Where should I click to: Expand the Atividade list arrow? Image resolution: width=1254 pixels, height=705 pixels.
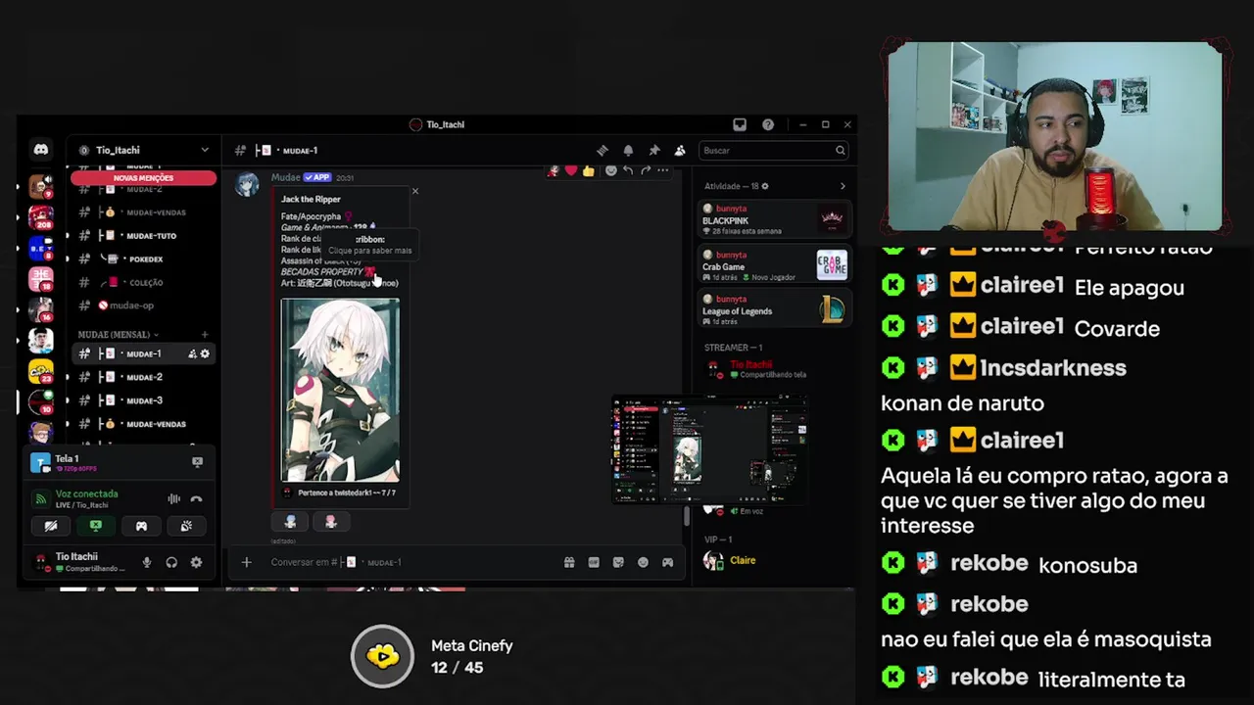843,186
